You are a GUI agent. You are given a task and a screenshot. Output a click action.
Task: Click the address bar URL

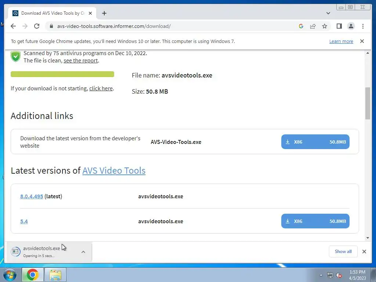[x=114, y=26]
